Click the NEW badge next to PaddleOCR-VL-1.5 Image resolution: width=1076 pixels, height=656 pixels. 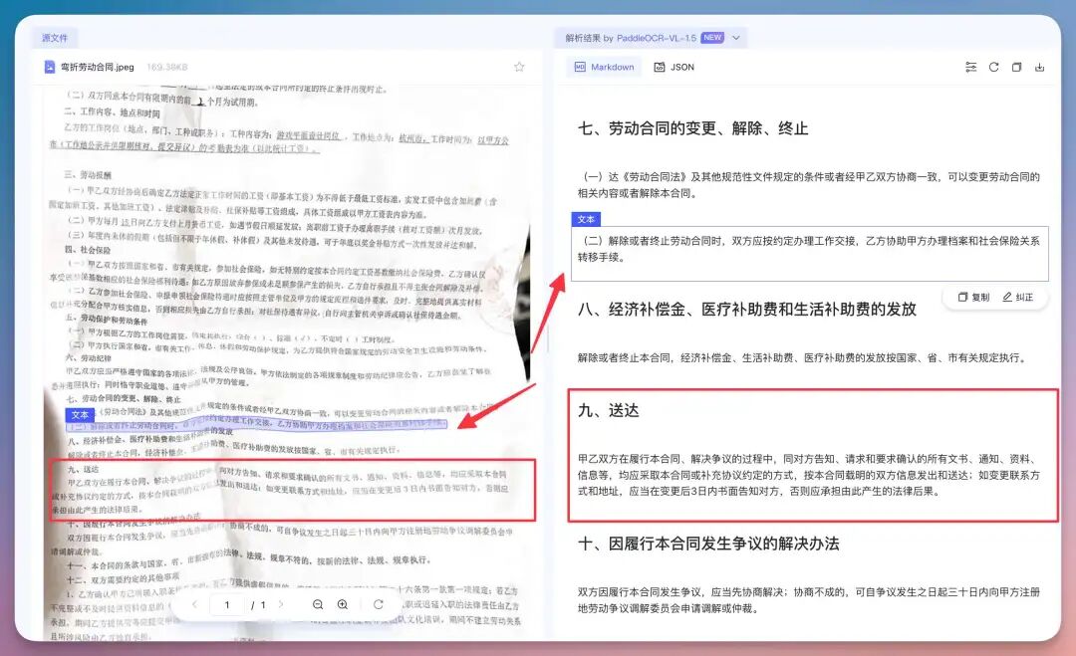(712, 36)
